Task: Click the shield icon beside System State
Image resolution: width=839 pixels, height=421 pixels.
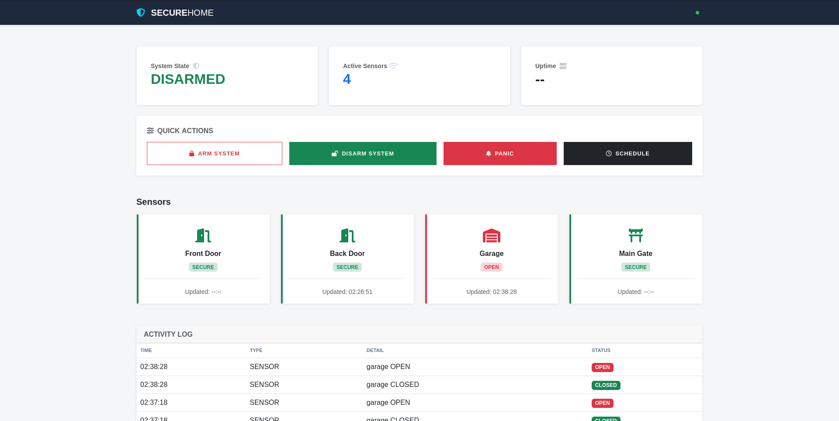Action: [x=196, y=66]
